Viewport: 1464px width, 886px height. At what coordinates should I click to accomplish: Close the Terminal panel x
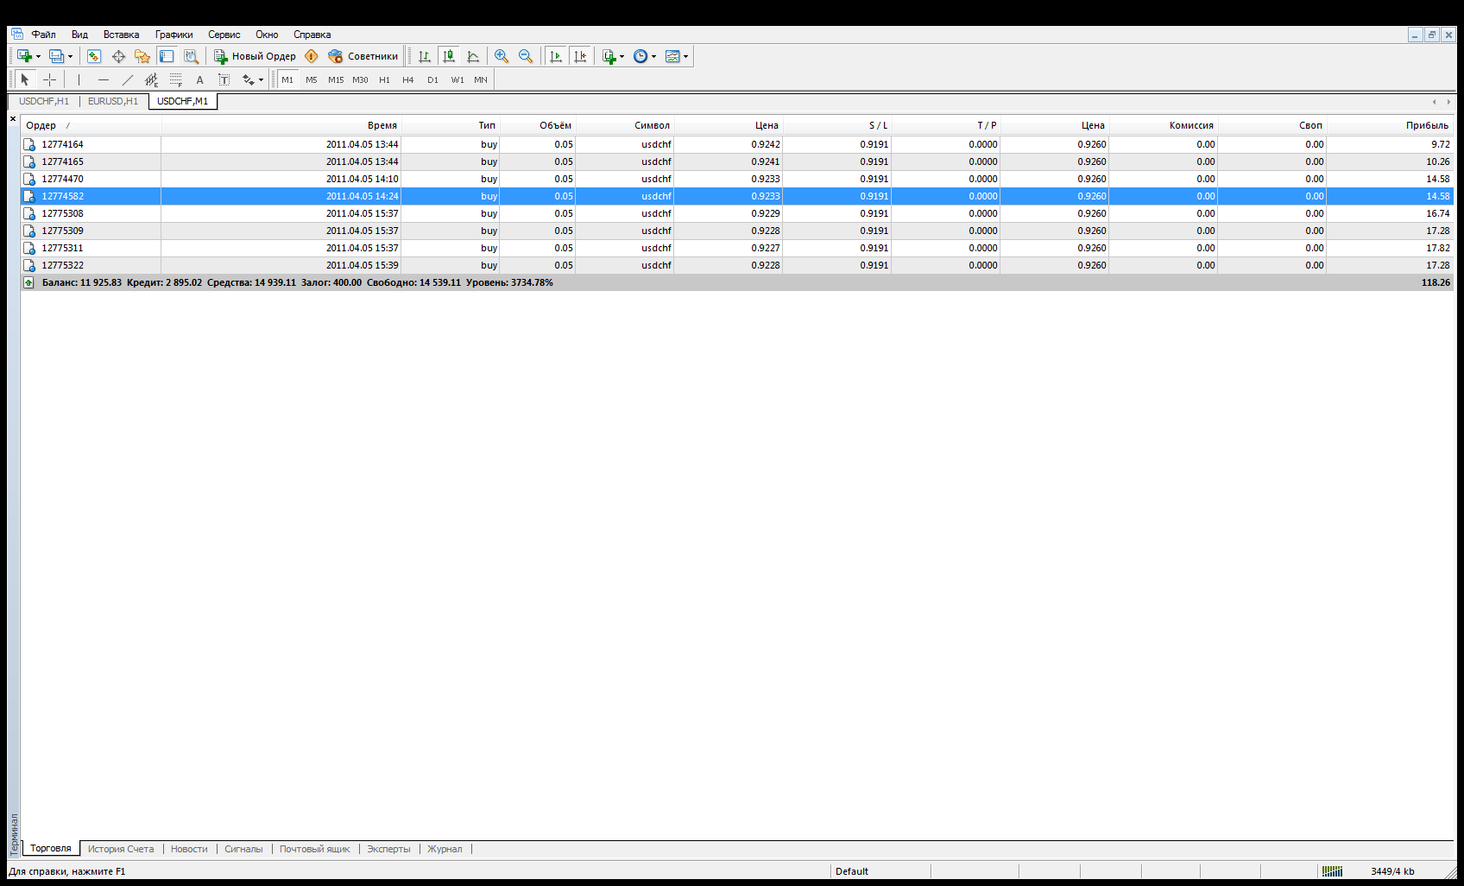point(13,119)
